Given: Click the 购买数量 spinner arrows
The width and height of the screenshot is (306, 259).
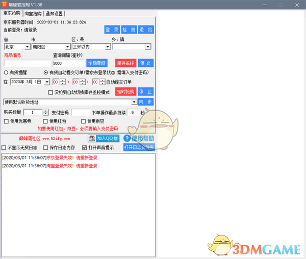Looking at the screenshot, I should (45, 112).
